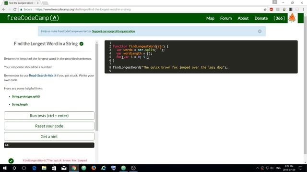Open the Map navigation item
307x172 pixels.
click(210, 18)
